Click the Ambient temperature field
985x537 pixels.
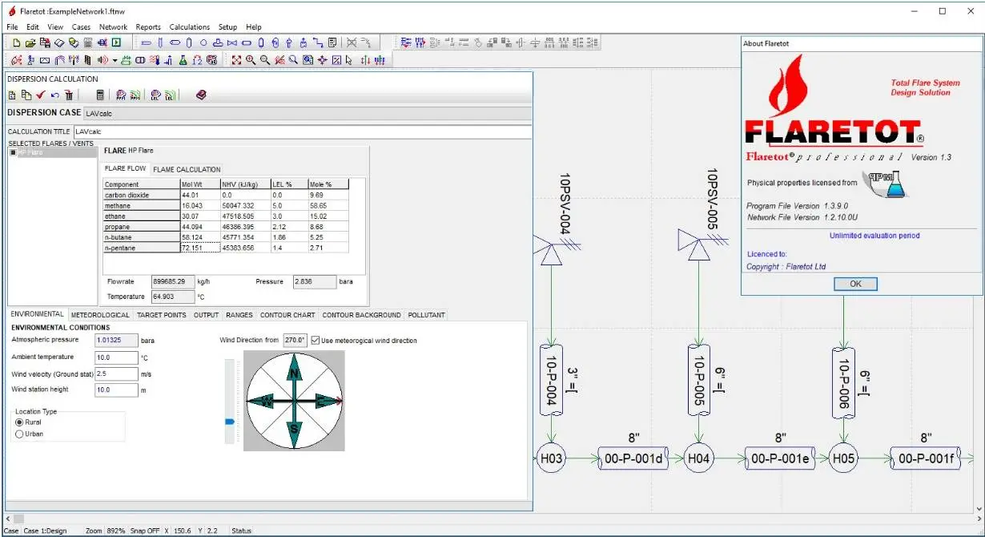(x=115, y=357)
